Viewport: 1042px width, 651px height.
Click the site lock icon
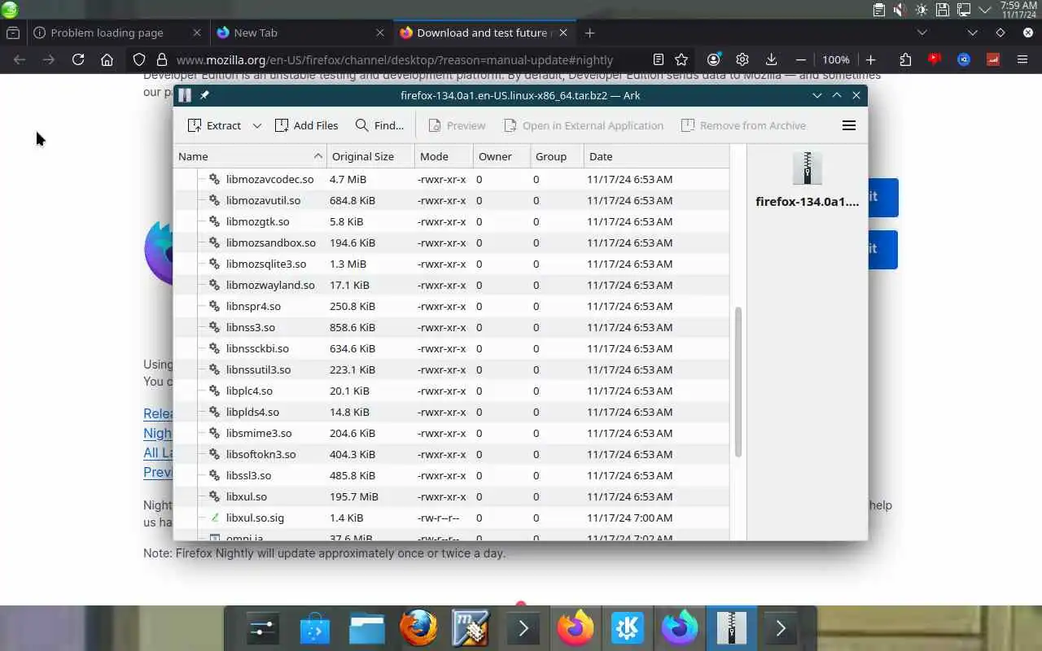[161, 59]
